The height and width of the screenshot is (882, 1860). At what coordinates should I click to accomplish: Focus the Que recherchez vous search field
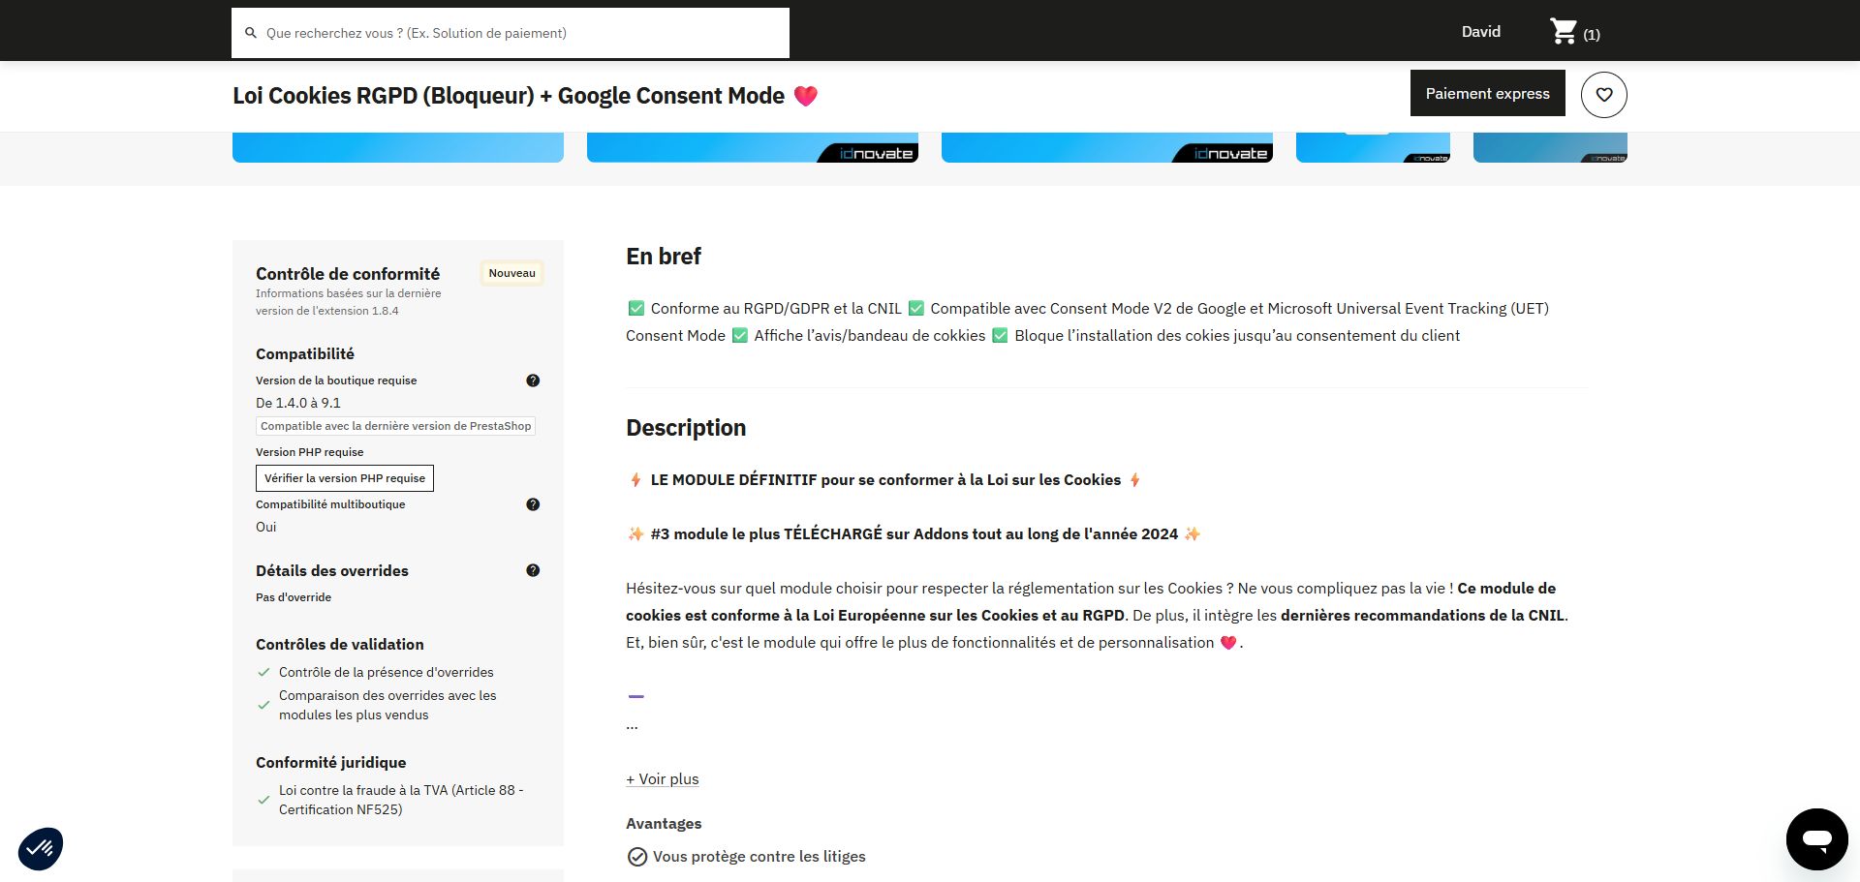(511, 33)
